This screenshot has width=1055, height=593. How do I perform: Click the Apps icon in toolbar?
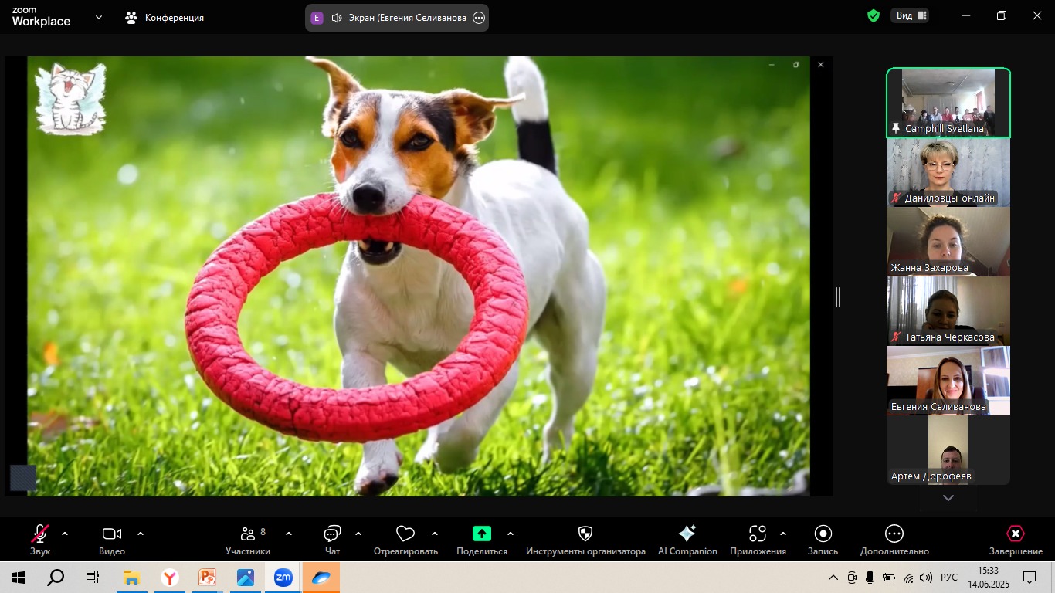click(x=758, y=534)
